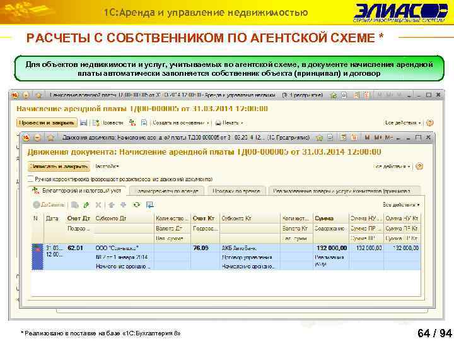Click the Настройка button
Viewport: 454px width, 341px height.
107,167
